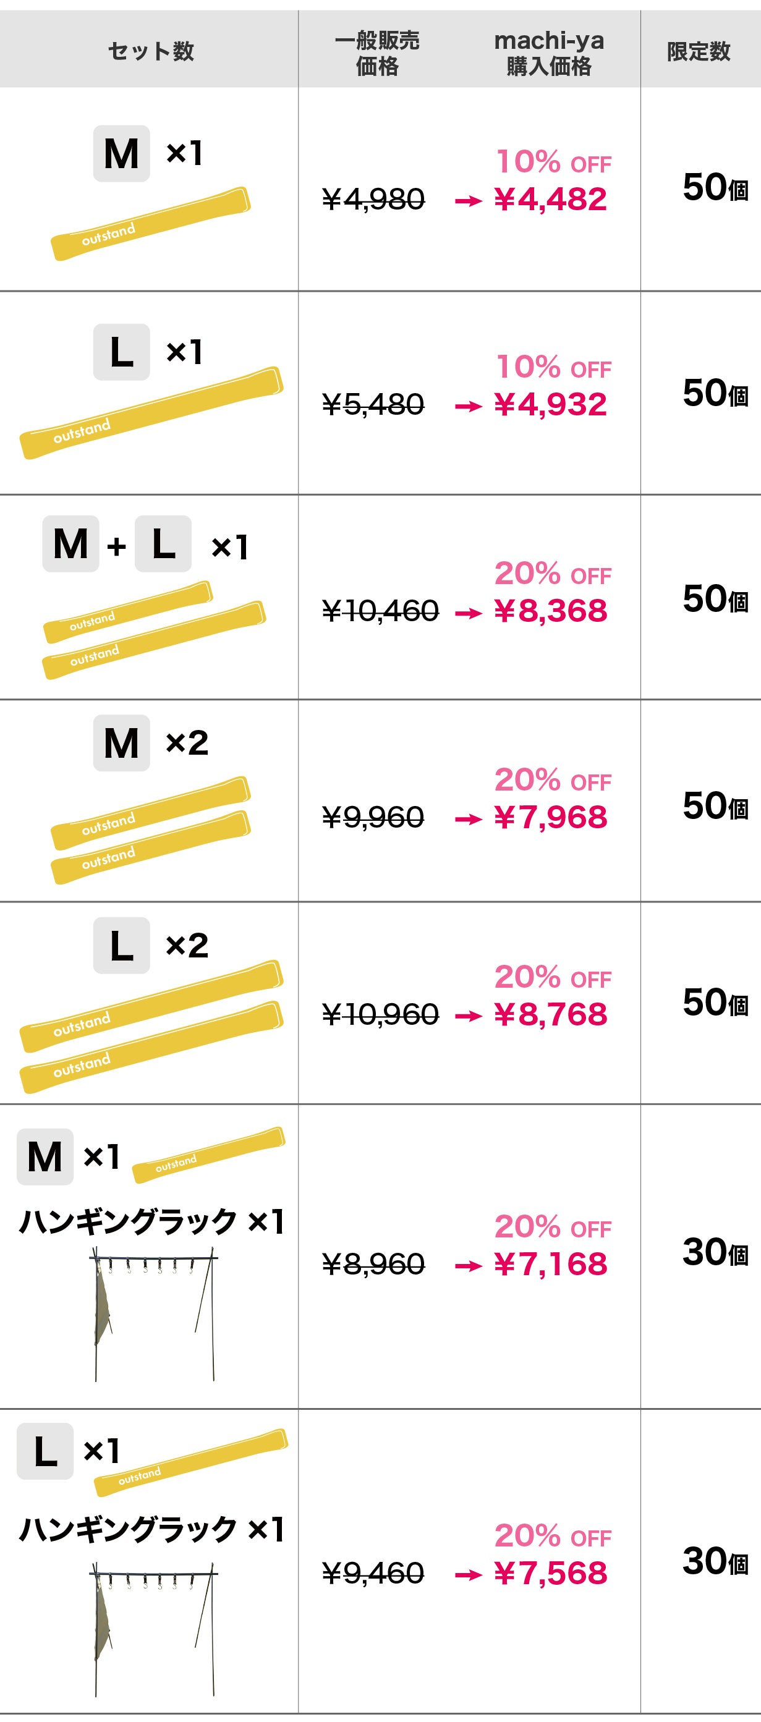Click the M badge in the ¥7,168 hanging rack row
This screenshot has height=1722, width=761.
point(45,1157)
